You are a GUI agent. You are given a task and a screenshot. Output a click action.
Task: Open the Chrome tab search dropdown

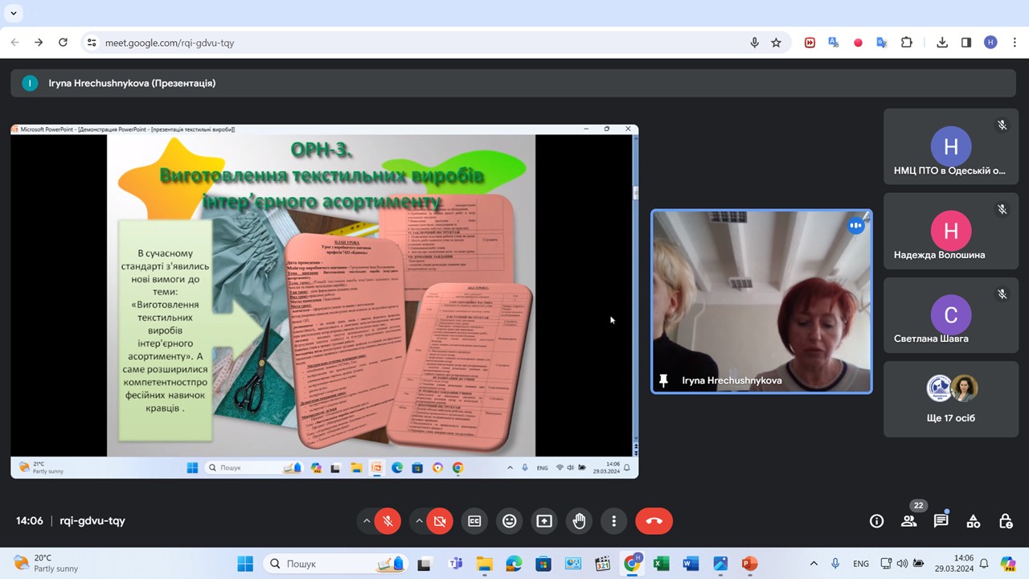pos(13,13)
